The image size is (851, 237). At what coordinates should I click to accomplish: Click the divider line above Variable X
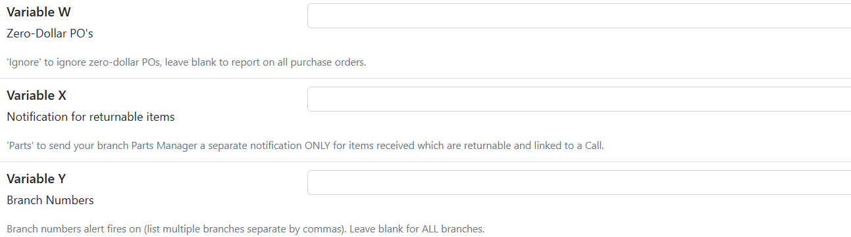[425, 79]
